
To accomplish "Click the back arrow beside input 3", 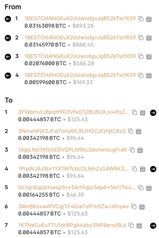I will [x=8, y=57].
